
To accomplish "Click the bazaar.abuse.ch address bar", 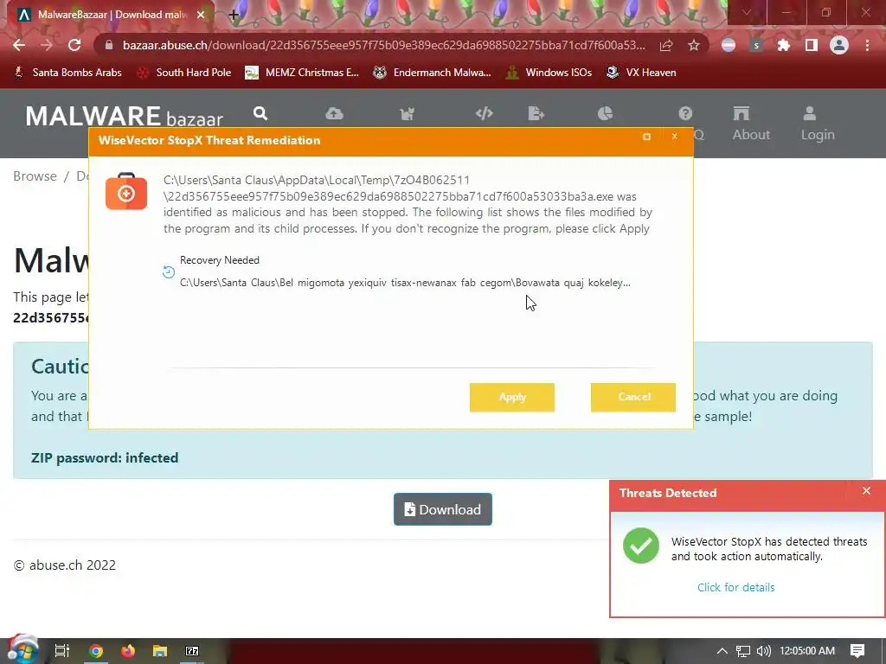I will click(383, 45).
